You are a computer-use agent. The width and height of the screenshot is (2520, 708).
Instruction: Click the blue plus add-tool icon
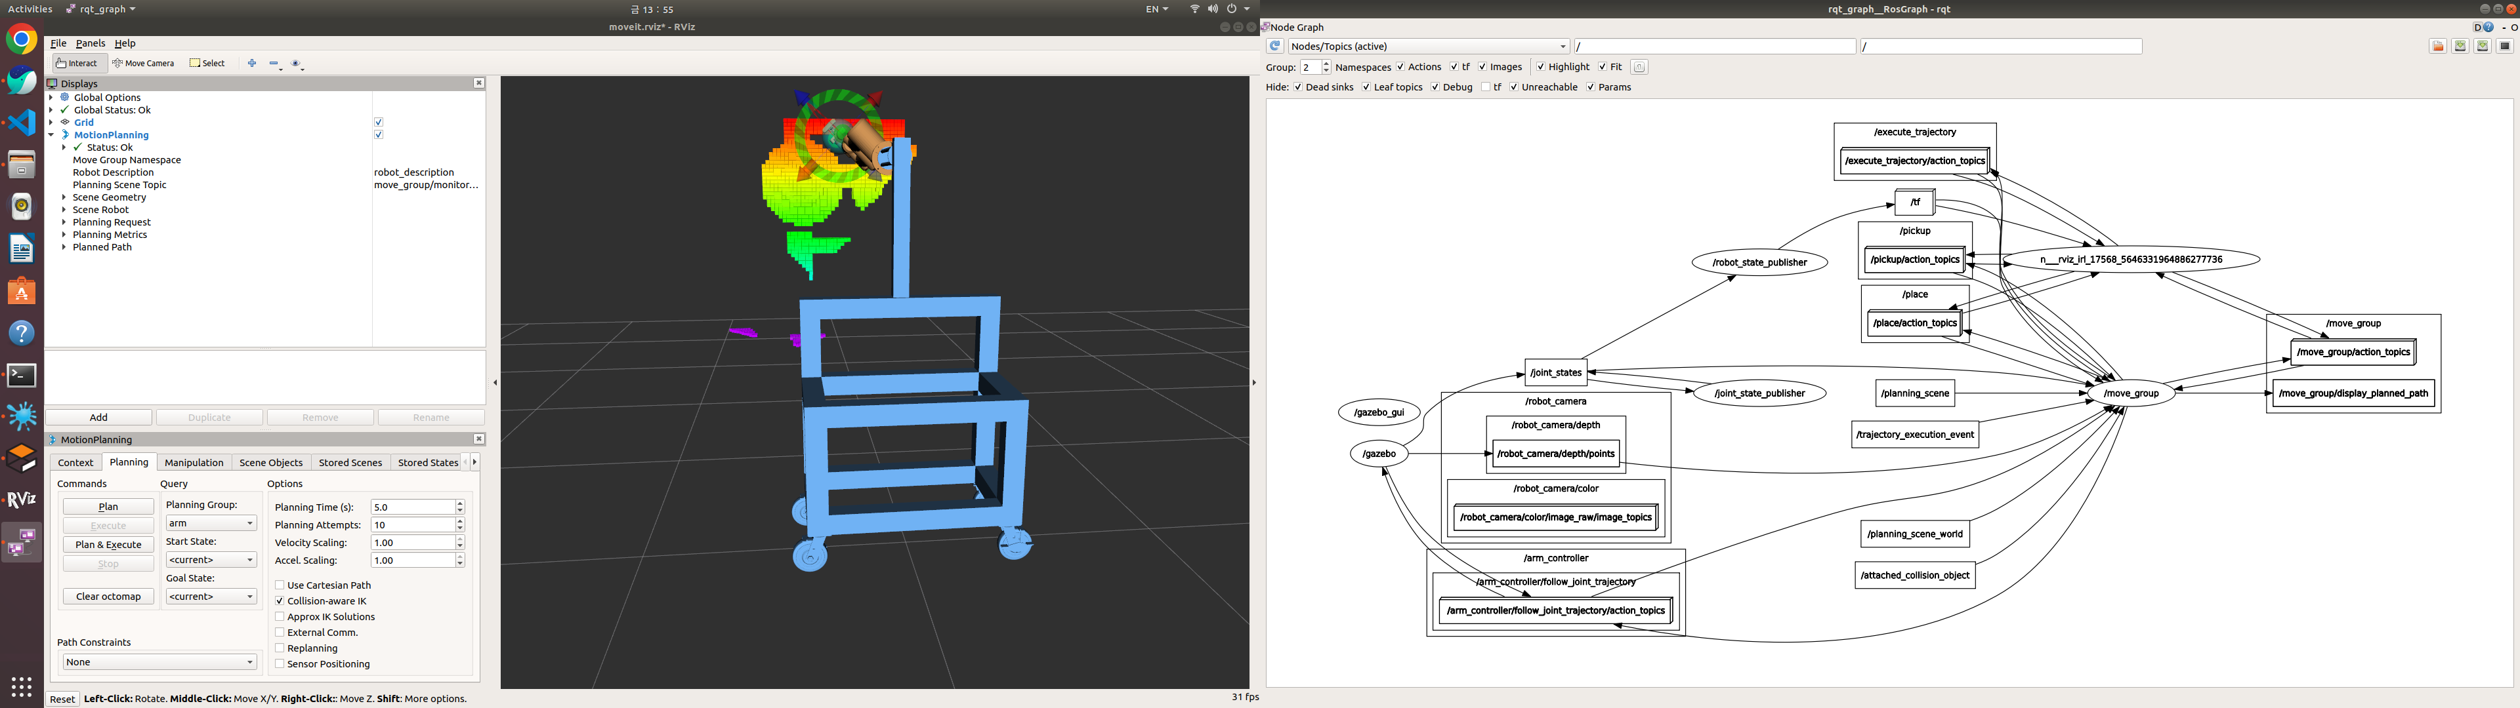(x=251, y=64)
